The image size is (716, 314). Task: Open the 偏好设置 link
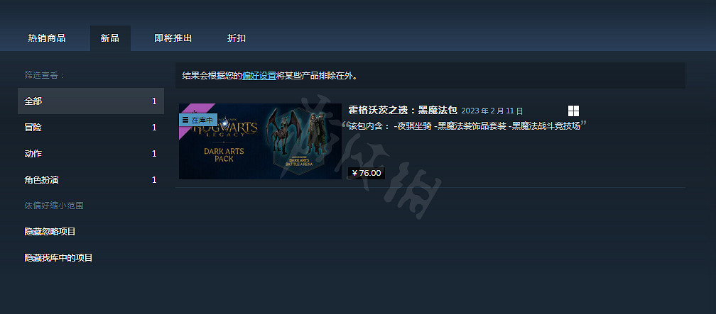click(x=259, y=76)
